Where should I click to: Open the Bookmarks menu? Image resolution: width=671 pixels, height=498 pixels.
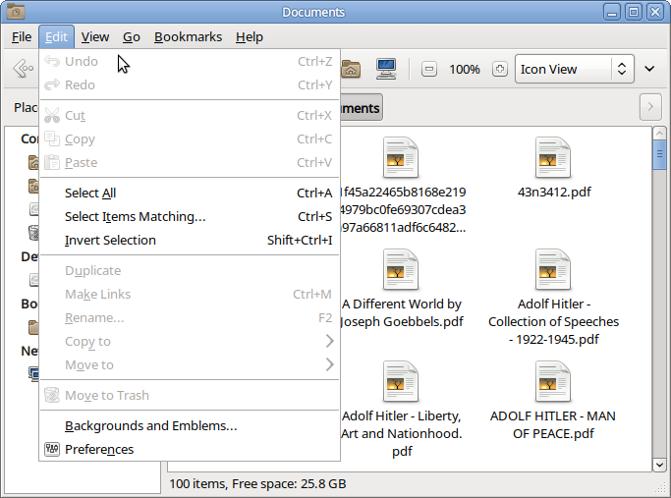coord(188,37)
